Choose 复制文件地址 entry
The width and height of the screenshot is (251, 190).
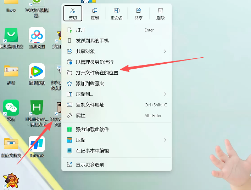(117, 105)
